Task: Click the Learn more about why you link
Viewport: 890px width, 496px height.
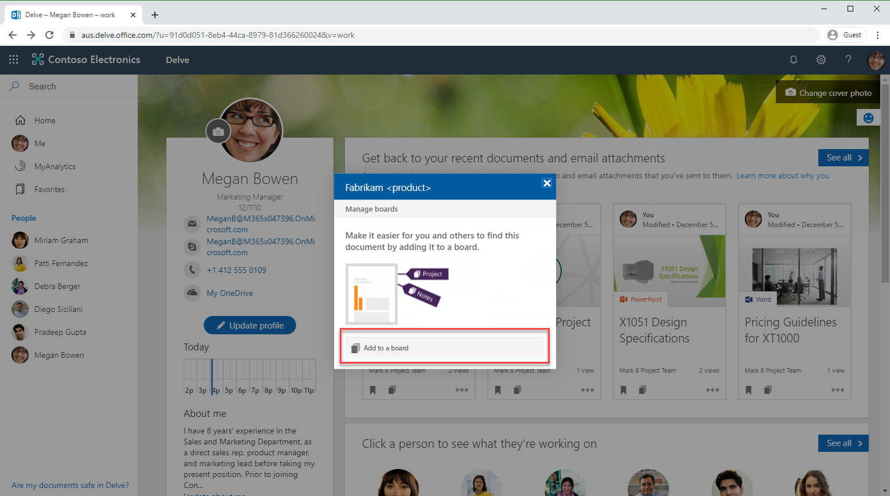Action: [783, 175]
